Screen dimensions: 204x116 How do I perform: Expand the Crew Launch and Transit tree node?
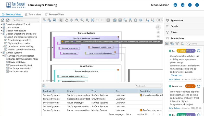click(x=2, y=24)
